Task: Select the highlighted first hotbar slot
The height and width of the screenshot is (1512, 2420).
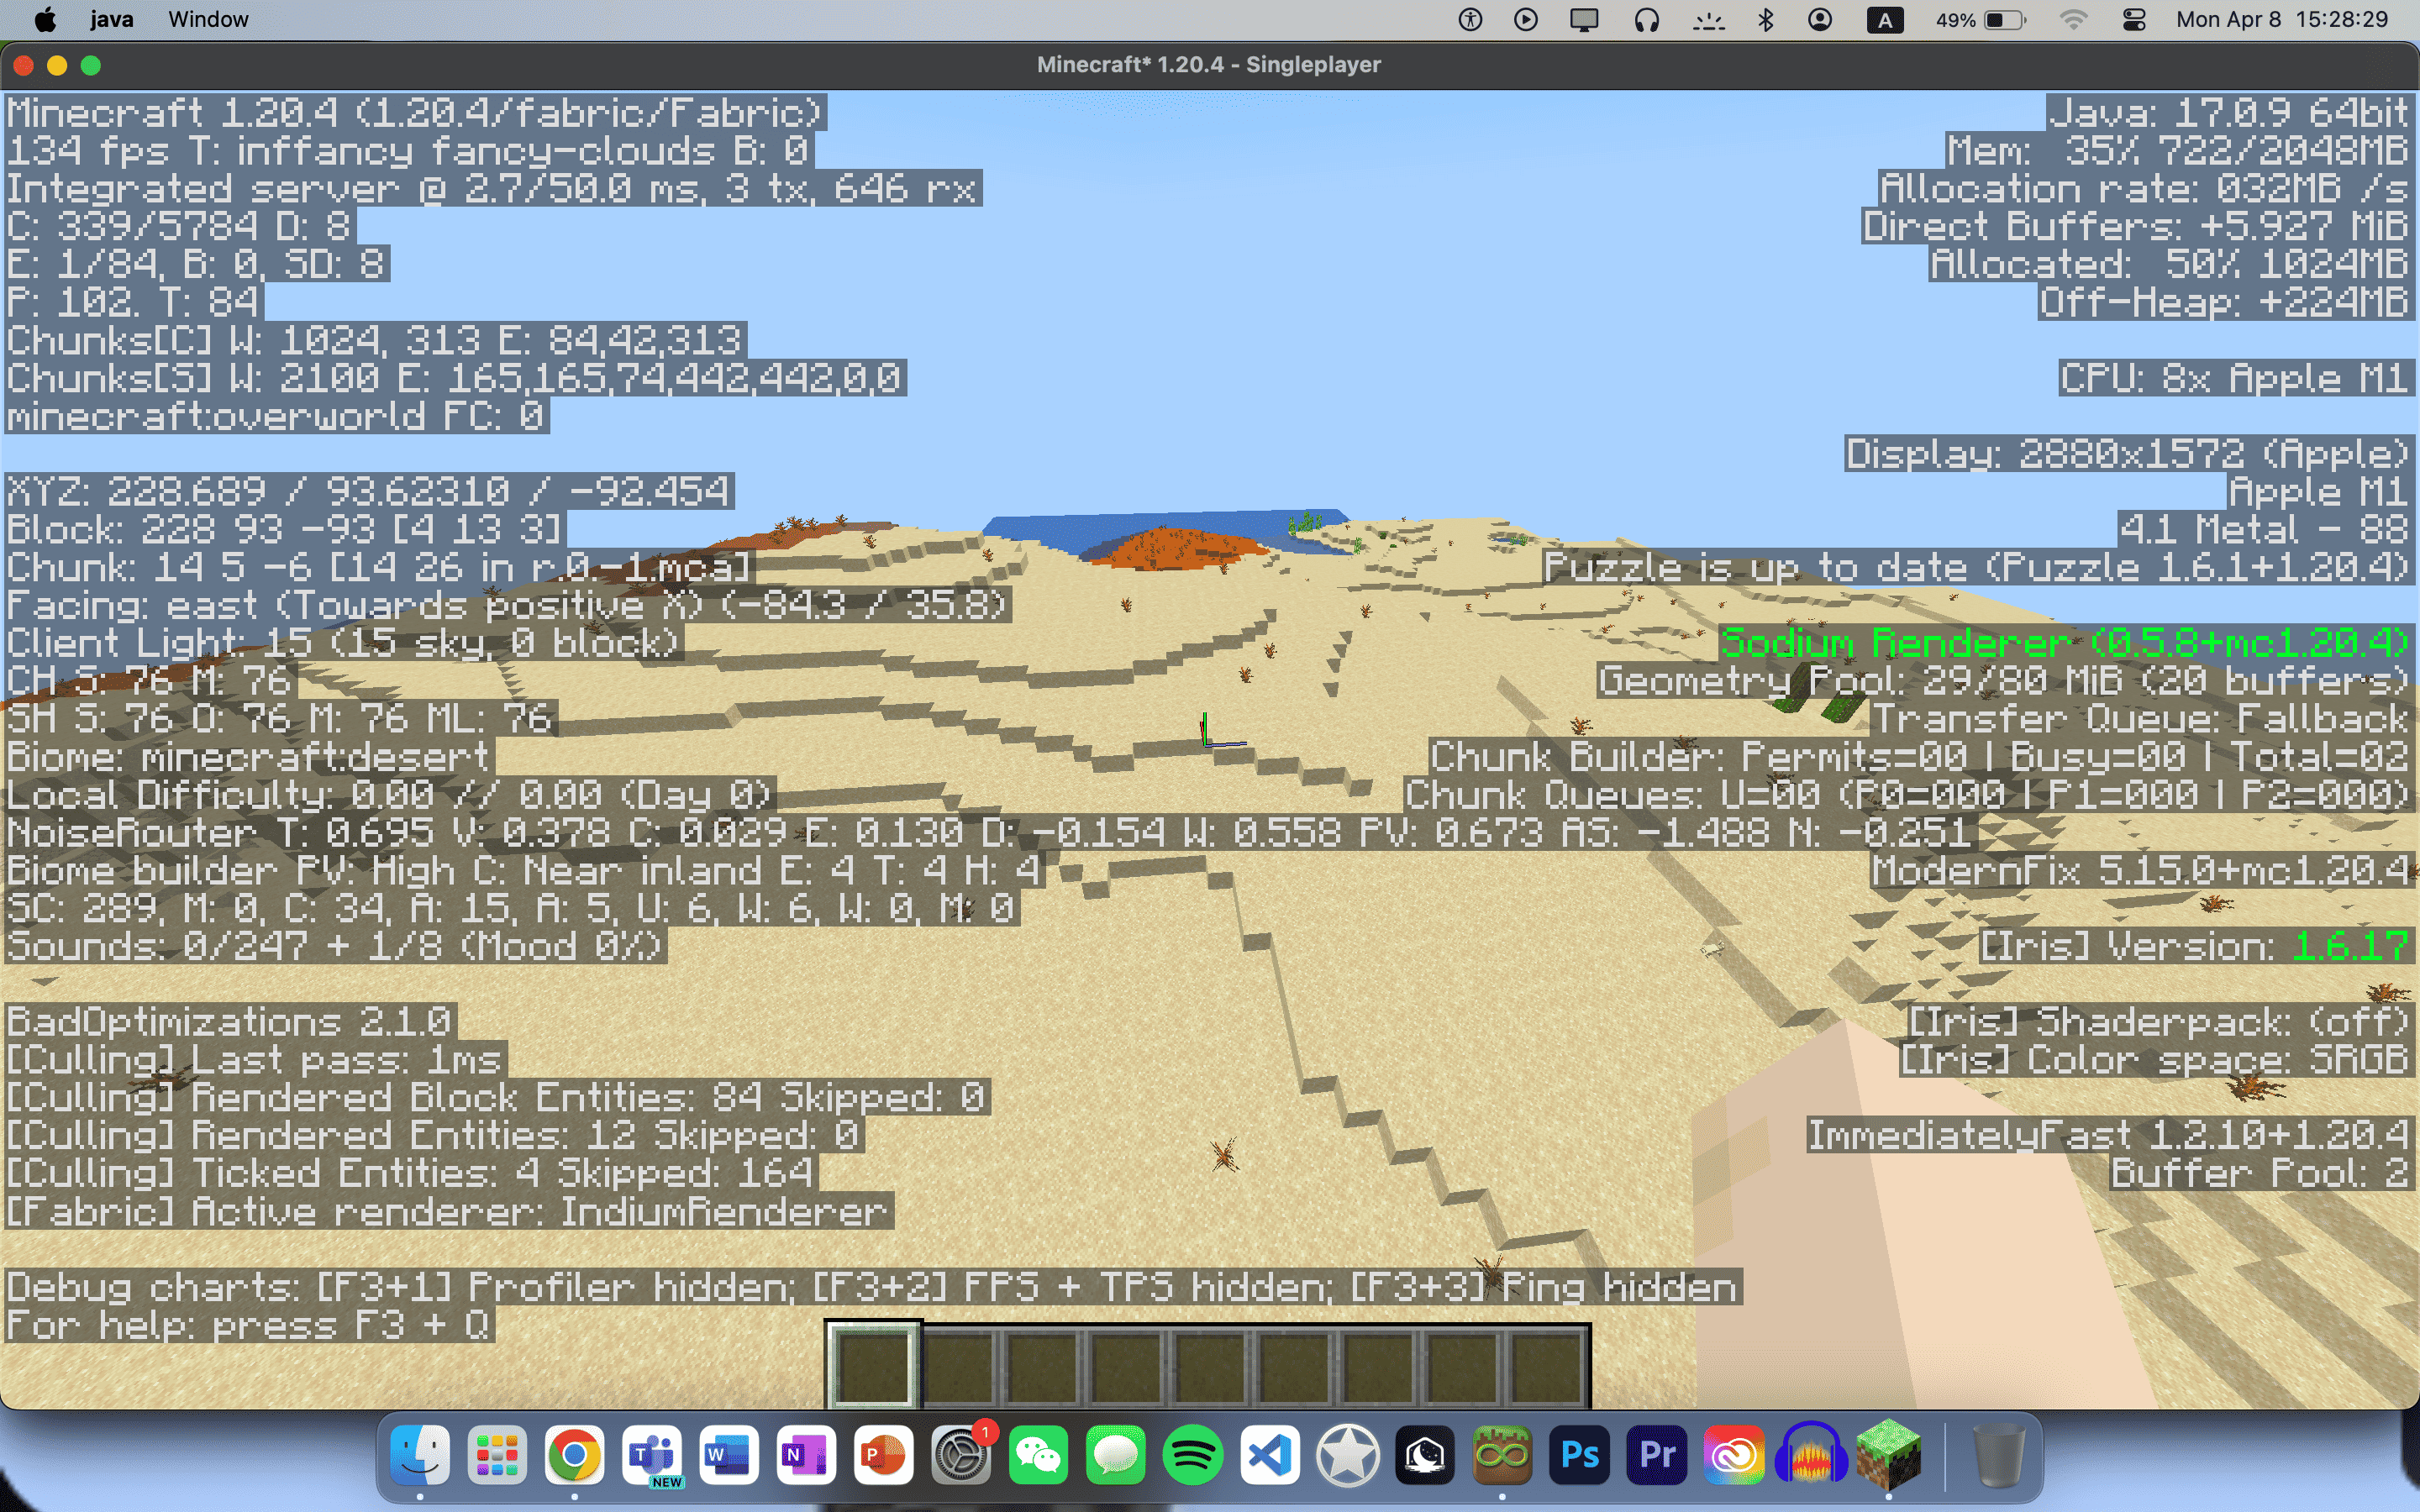Action: [872, 1365]
